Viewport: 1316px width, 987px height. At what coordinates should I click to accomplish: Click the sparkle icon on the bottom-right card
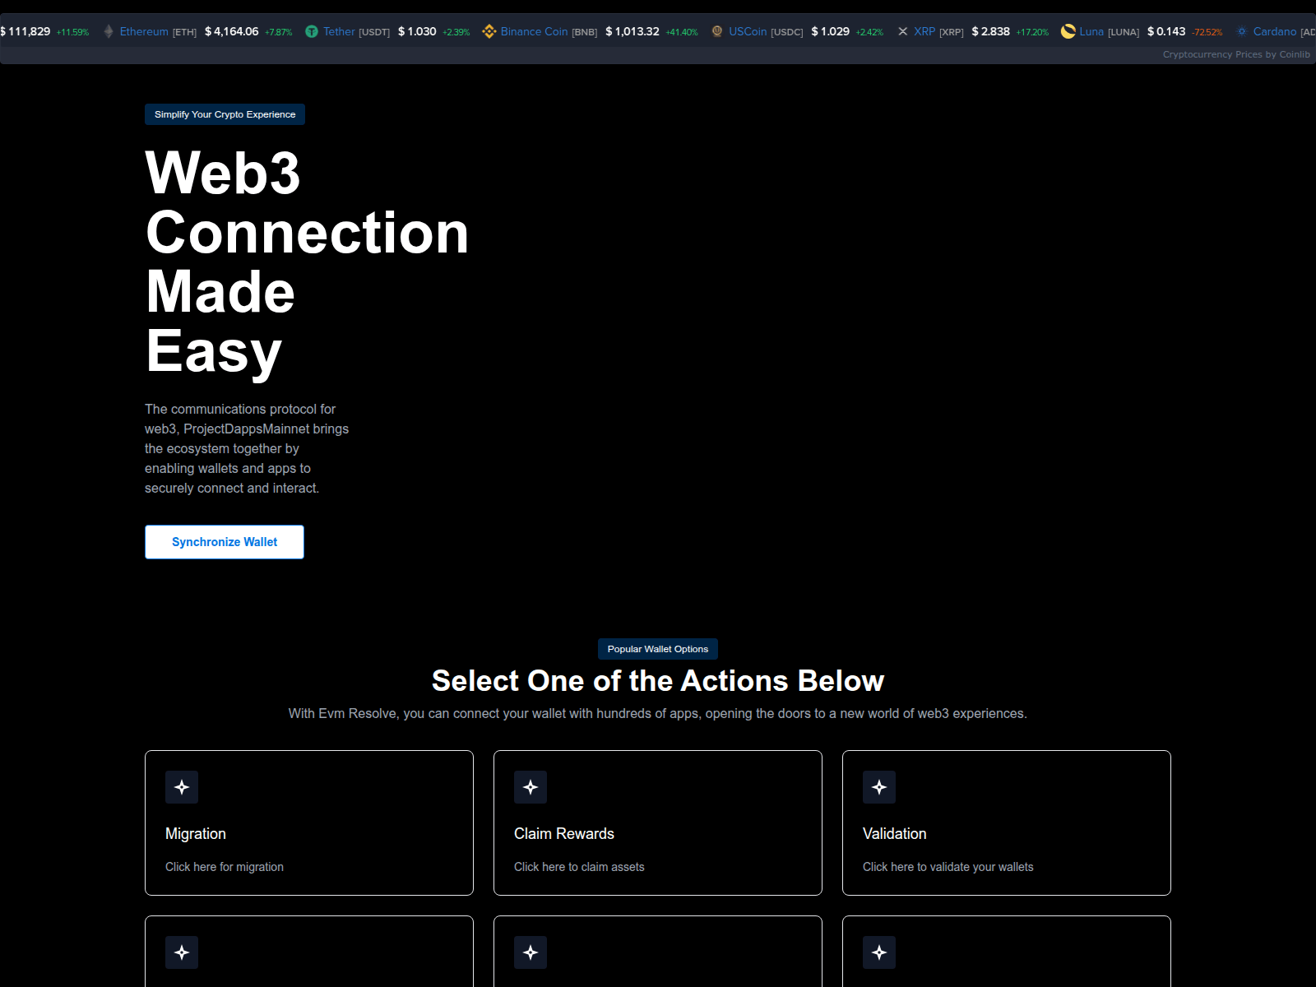click(x=878, y=952)
